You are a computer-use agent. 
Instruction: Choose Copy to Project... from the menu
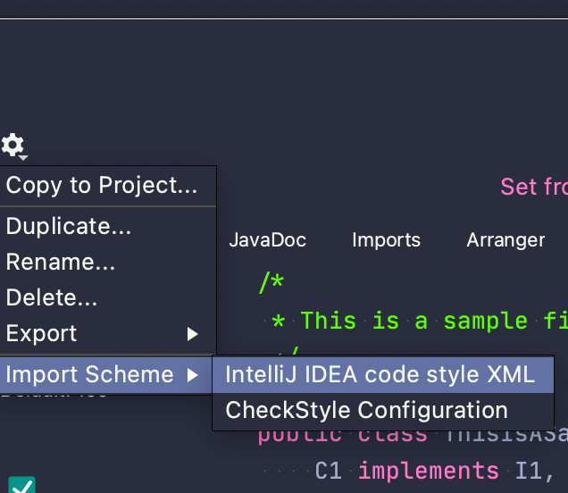(101, 186)
